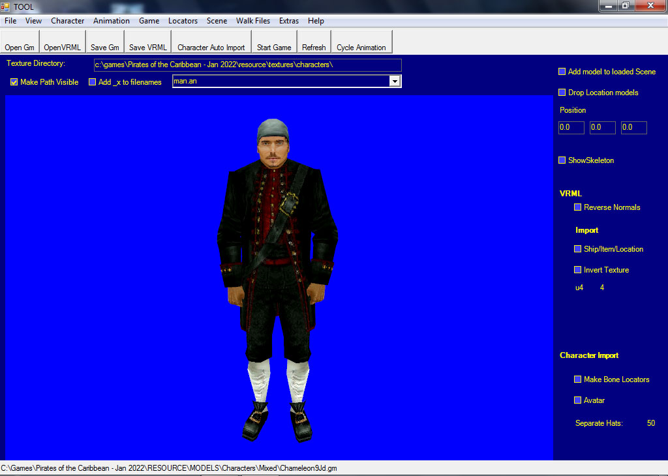Click the first Position coordinate field
668x476 pixels.
click(x=571, y=128)
